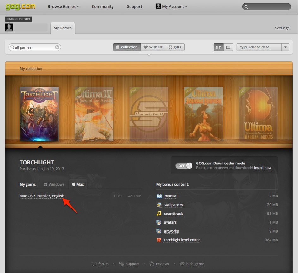Download the artworks link

point(171,231)
